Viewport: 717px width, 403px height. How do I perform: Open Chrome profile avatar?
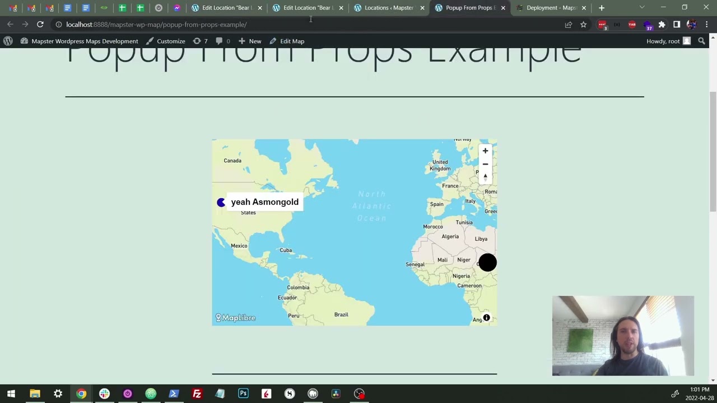pos(691,25)
